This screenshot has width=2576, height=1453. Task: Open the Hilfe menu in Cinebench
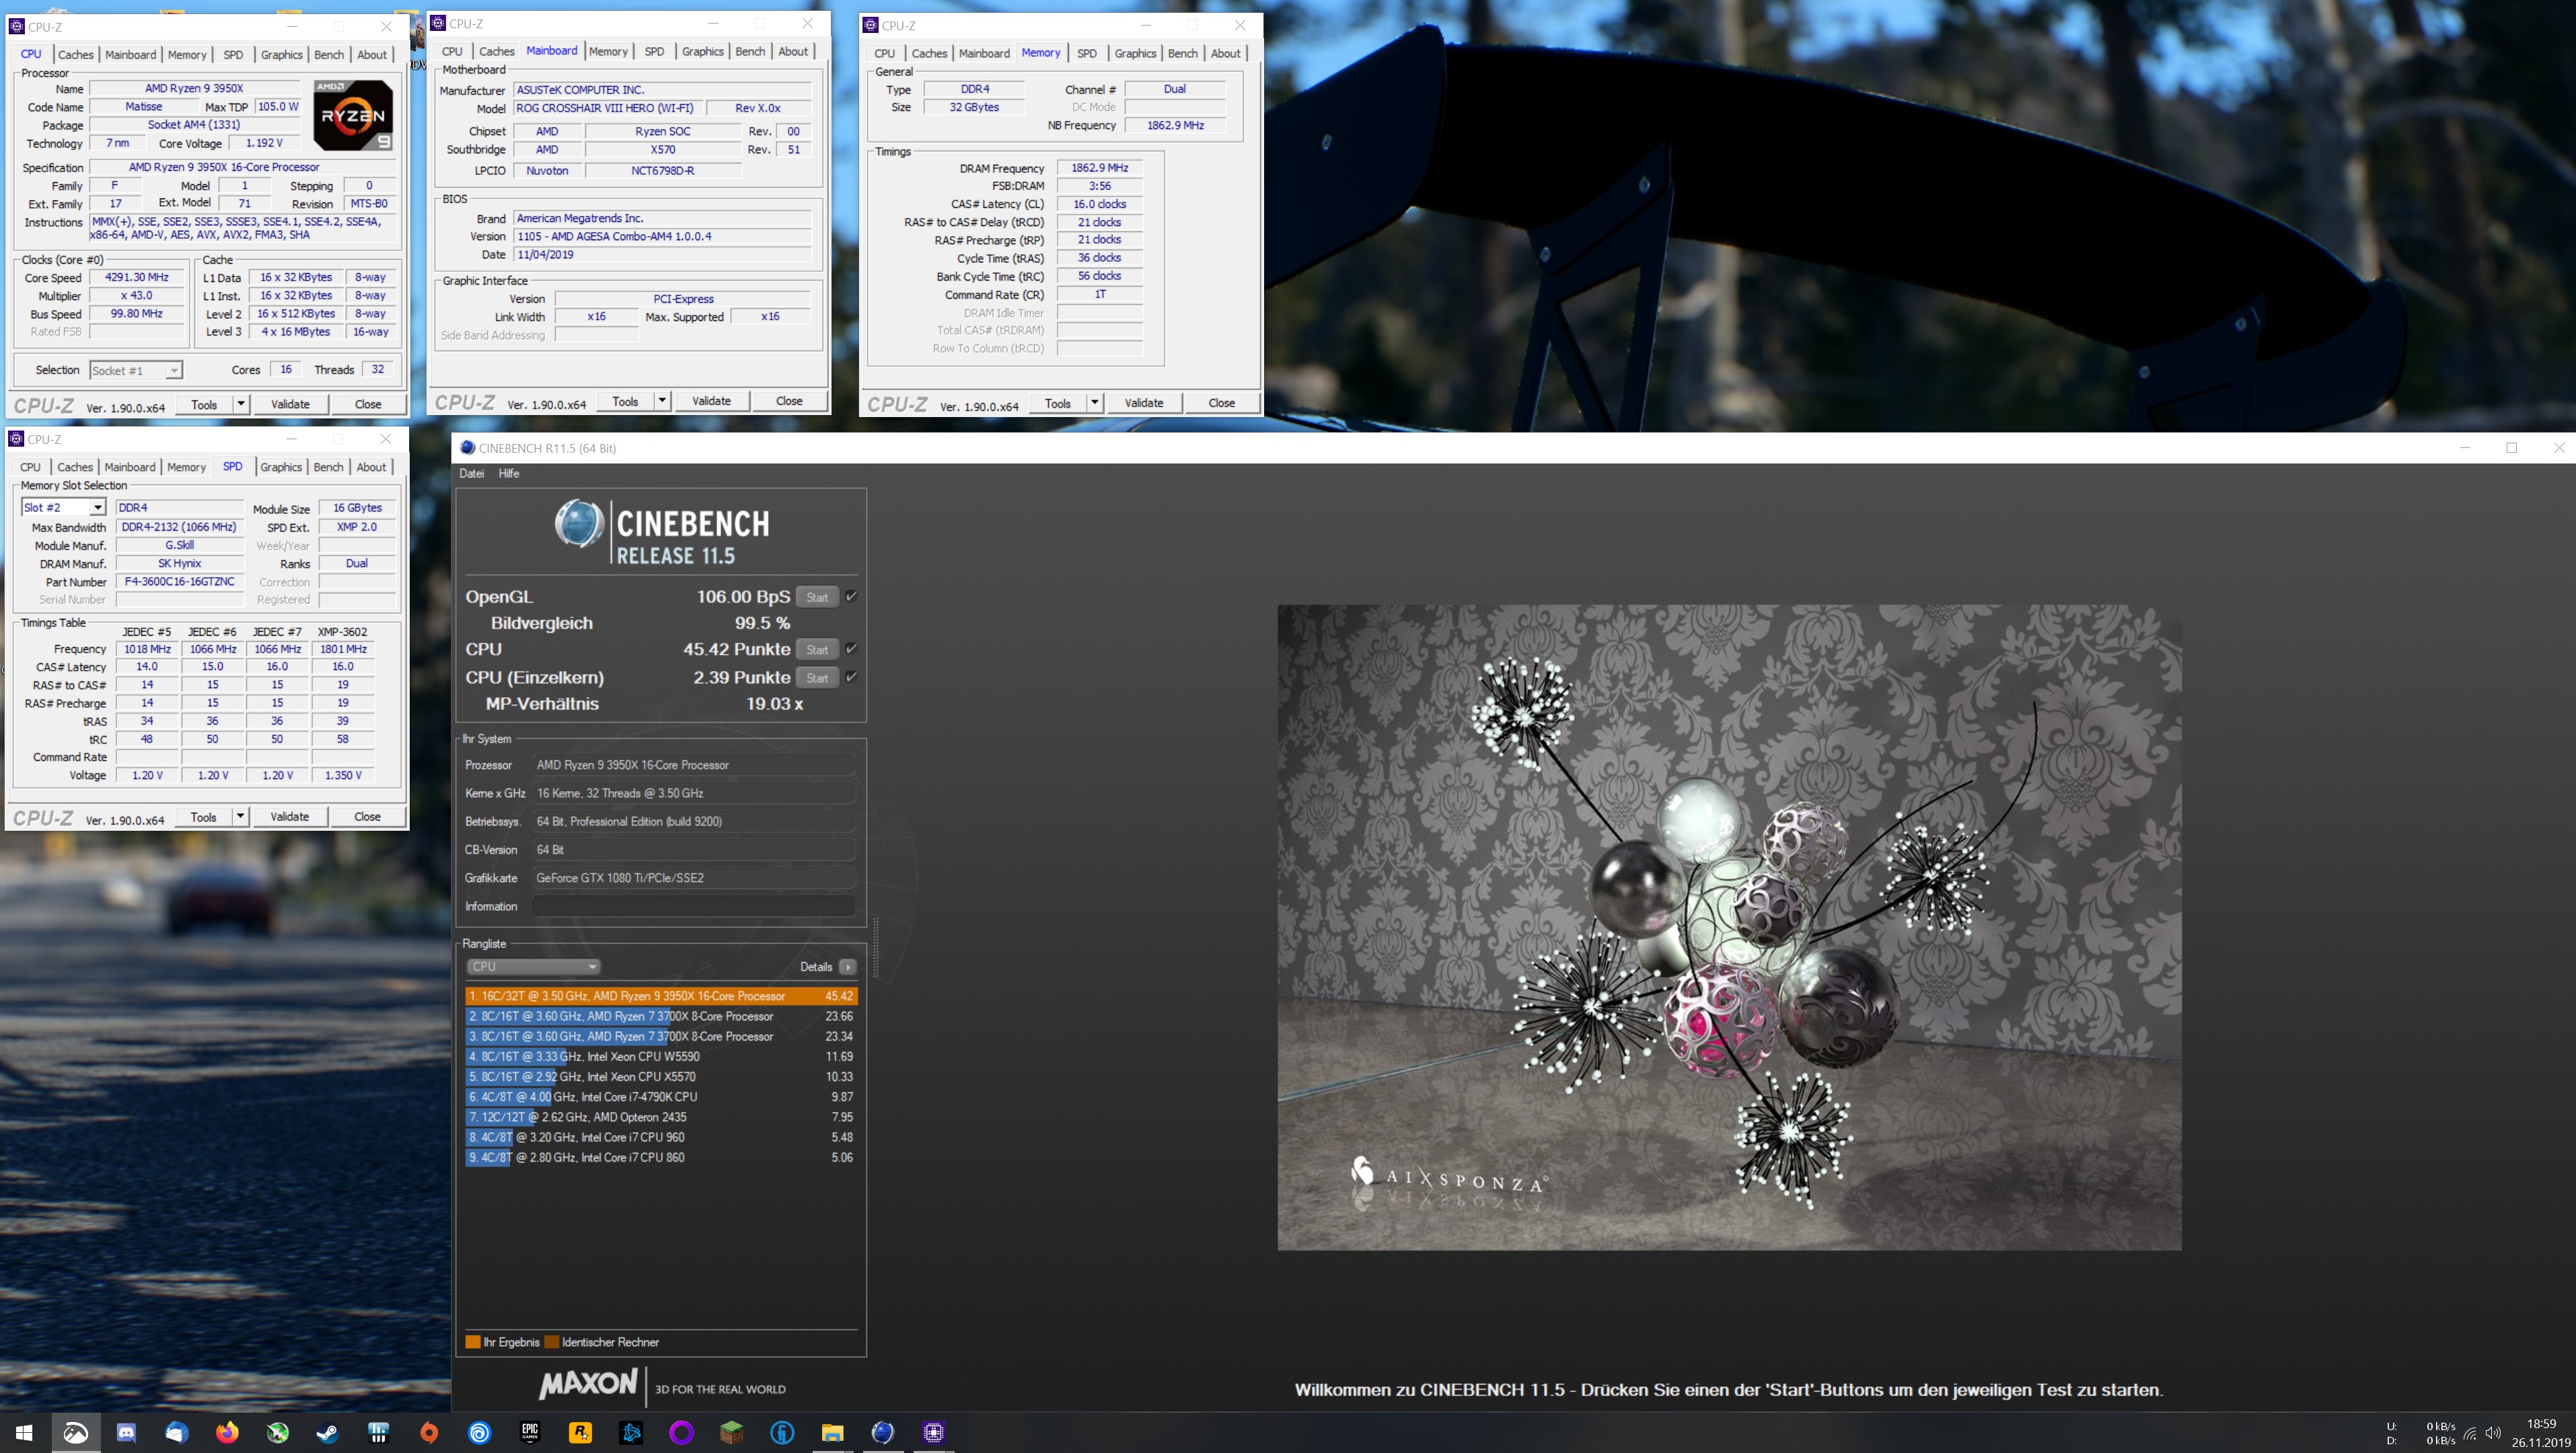pos(509,474)
